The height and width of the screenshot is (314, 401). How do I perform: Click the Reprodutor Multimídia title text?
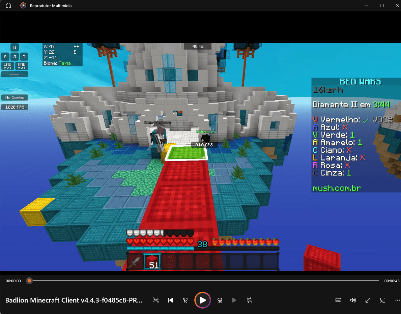(x=51, y=6)
